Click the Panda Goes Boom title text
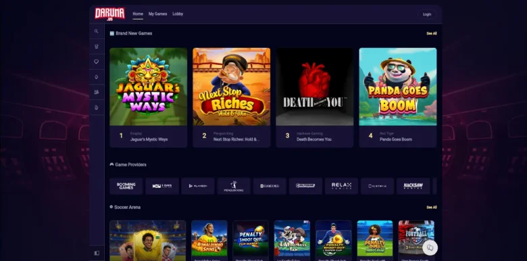Screen dimensions: 527x261 [396, 139]
